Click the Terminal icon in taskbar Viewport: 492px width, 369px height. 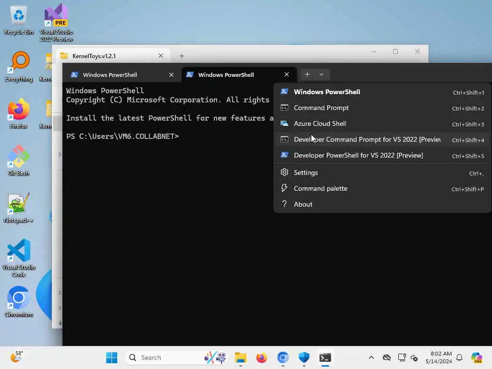325,357
